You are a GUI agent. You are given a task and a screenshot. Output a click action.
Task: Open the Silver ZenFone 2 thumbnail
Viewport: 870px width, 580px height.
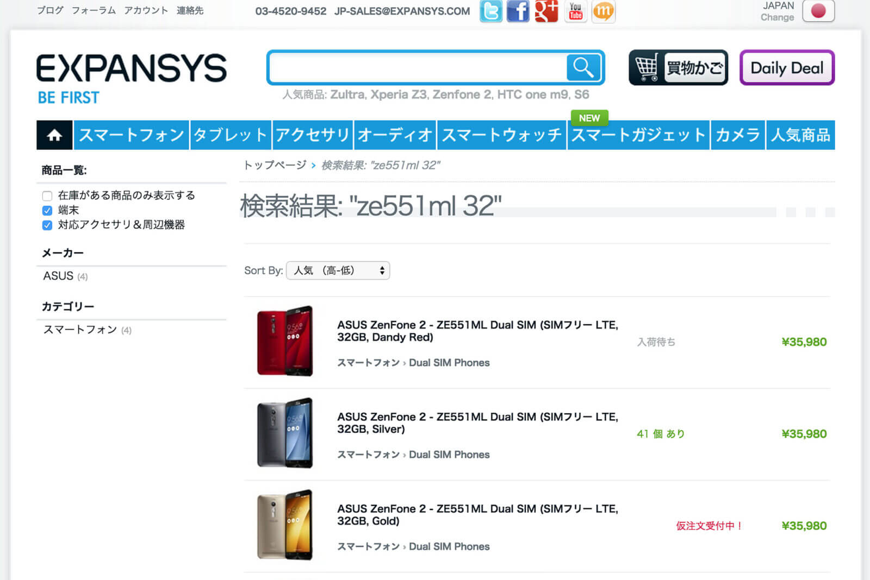coord(284,433)
